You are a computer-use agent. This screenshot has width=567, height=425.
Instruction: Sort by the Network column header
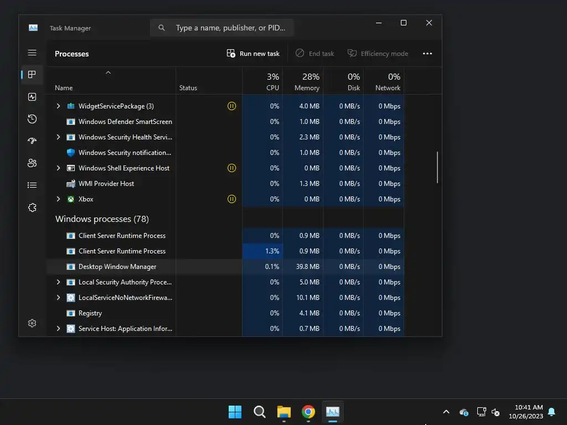click(x=384, y=82)
